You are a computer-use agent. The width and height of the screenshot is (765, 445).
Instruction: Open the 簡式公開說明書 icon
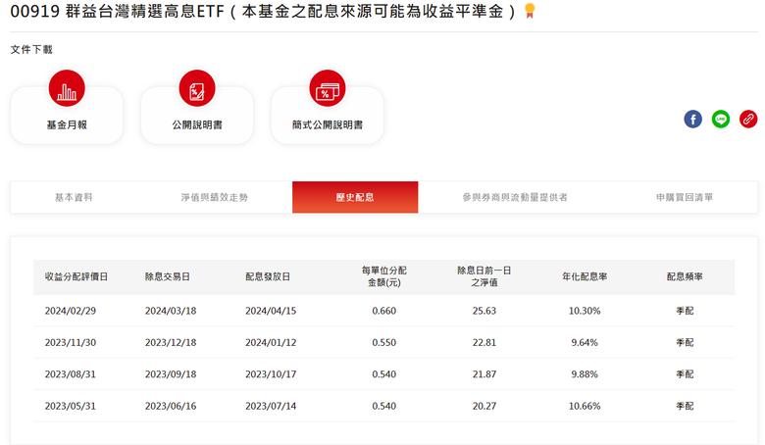coord(328,88)
